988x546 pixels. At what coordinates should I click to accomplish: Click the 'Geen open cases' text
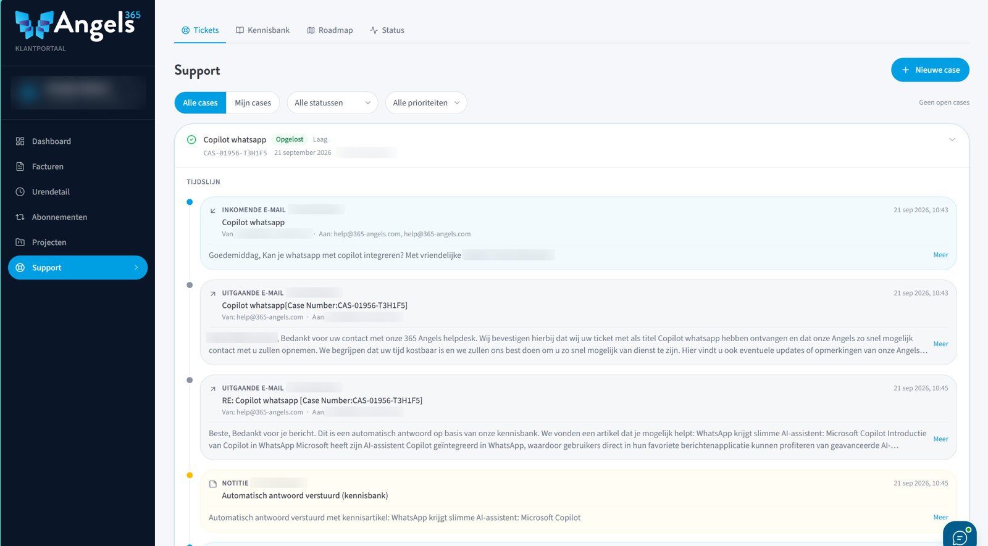[944, 102]
